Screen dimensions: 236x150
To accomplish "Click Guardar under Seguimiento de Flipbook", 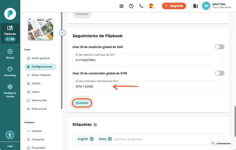I will (x=82, y=103).
